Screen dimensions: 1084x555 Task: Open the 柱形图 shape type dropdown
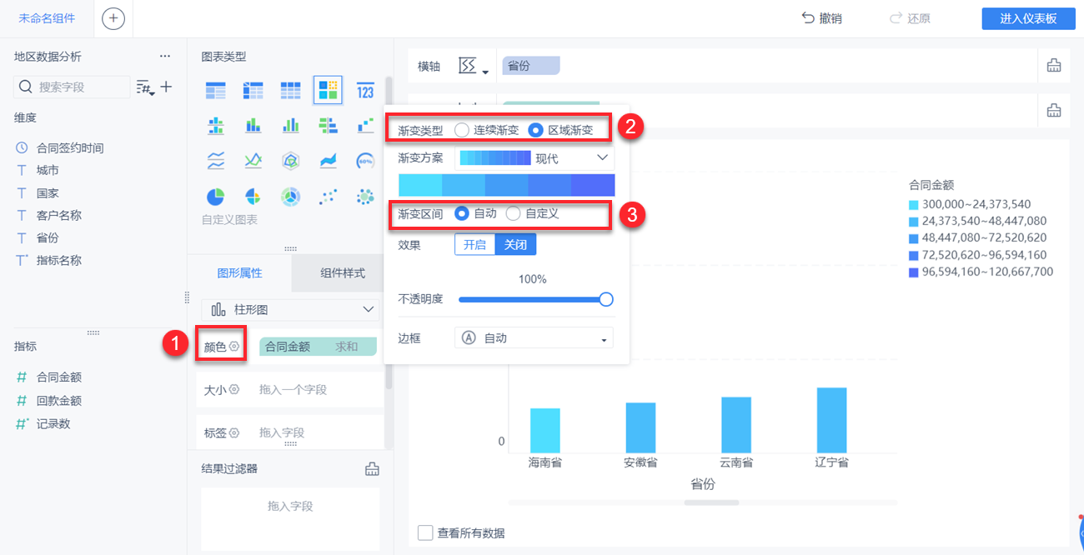click(x=290, y=309)
